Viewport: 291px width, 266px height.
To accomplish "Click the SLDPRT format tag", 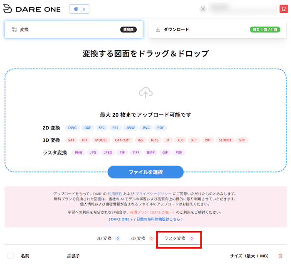I will 225,140.
